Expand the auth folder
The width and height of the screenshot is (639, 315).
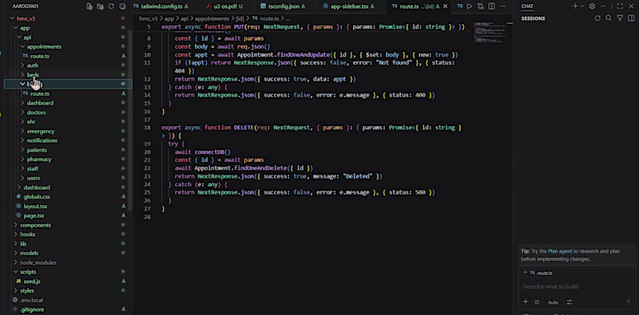(68, 65)
